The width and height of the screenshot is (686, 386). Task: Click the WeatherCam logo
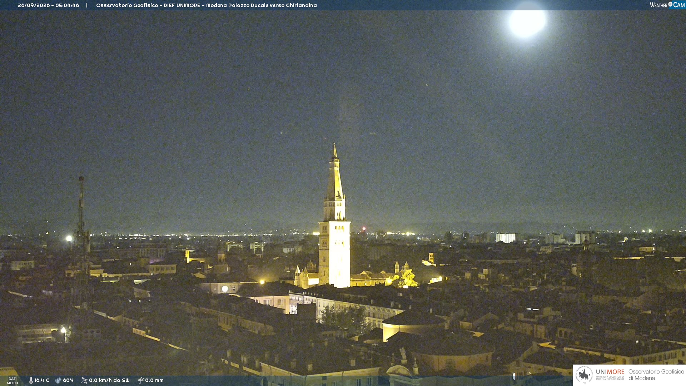click(667, 5)
